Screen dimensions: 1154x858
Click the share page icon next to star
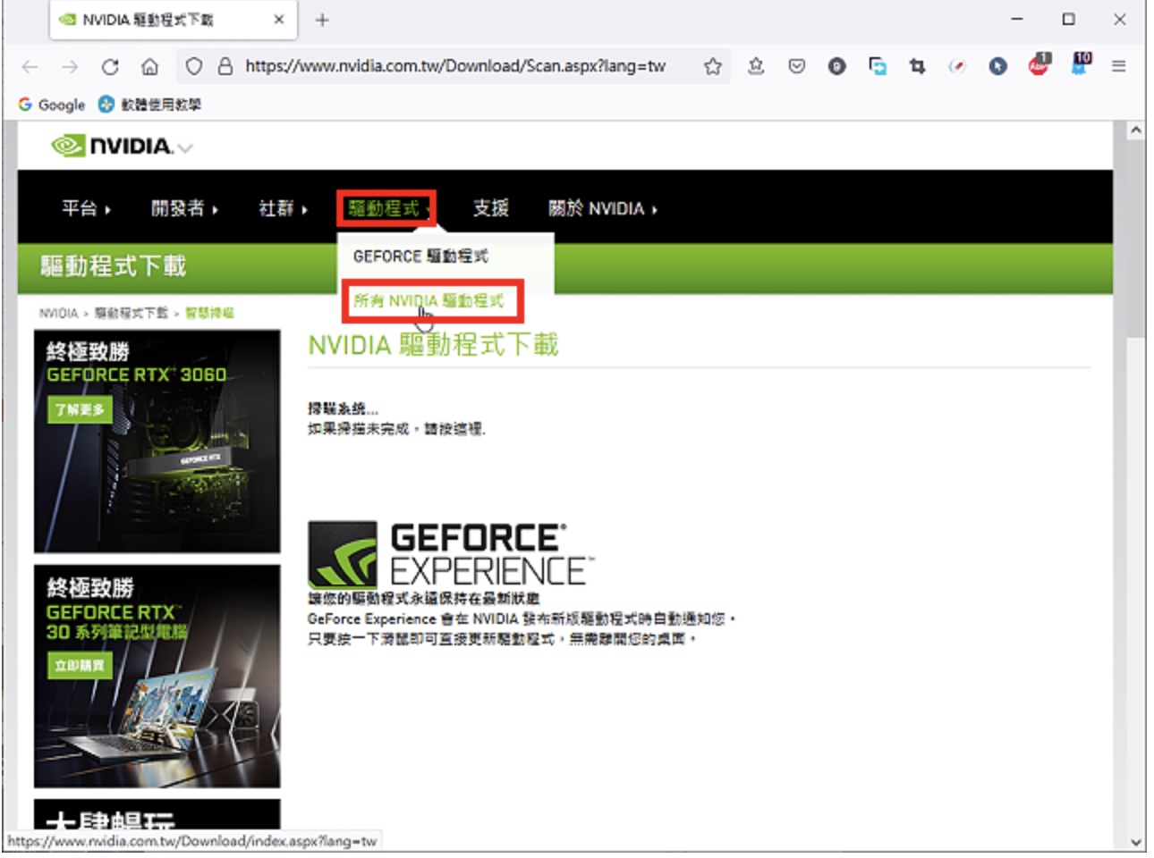[756, 66]
